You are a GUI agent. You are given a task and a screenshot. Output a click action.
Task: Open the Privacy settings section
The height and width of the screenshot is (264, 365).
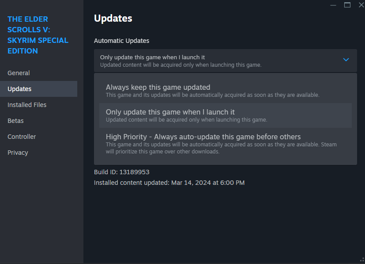(18, 153)
